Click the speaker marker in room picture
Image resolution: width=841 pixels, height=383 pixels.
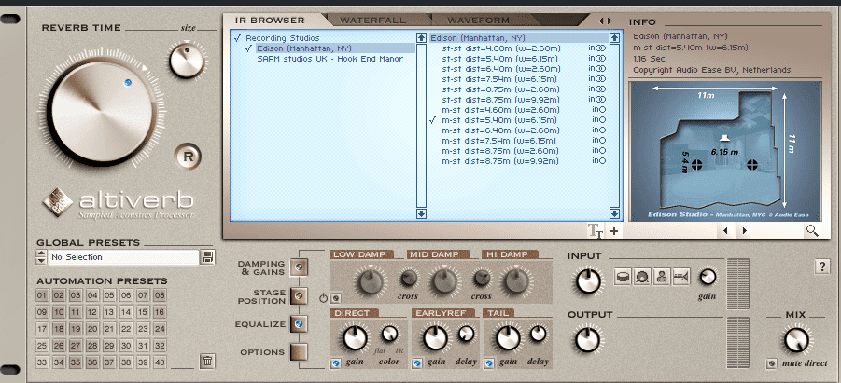coord(724,138)
